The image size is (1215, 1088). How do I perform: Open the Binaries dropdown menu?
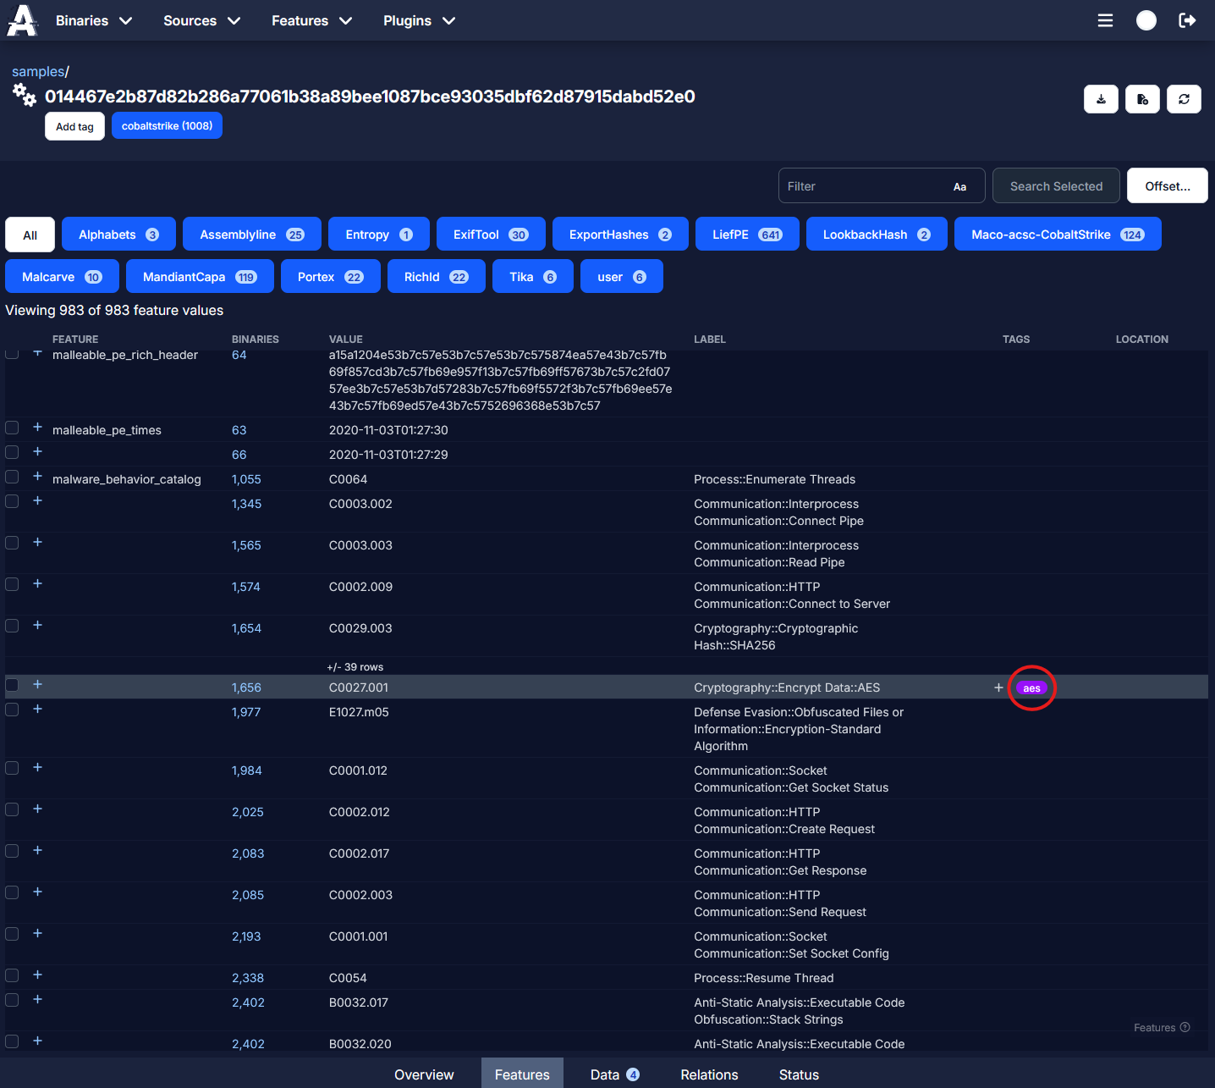(93, 20)
